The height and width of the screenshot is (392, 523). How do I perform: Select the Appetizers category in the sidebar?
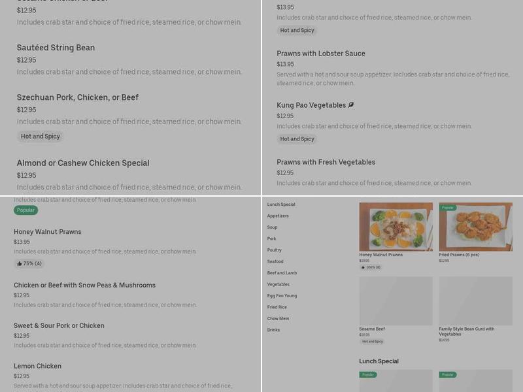coord(278,216)
